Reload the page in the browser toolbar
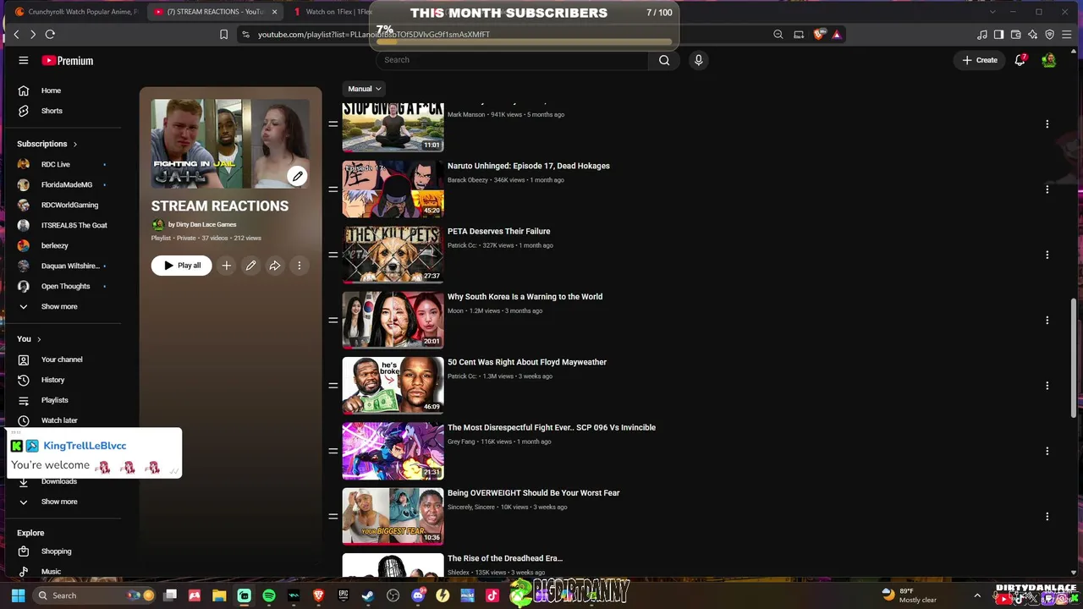 pos(50,35)
